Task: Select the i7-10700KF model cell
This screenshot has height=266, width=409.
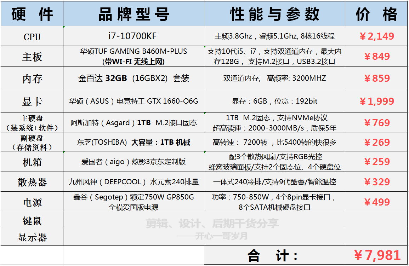Action: 134,36
